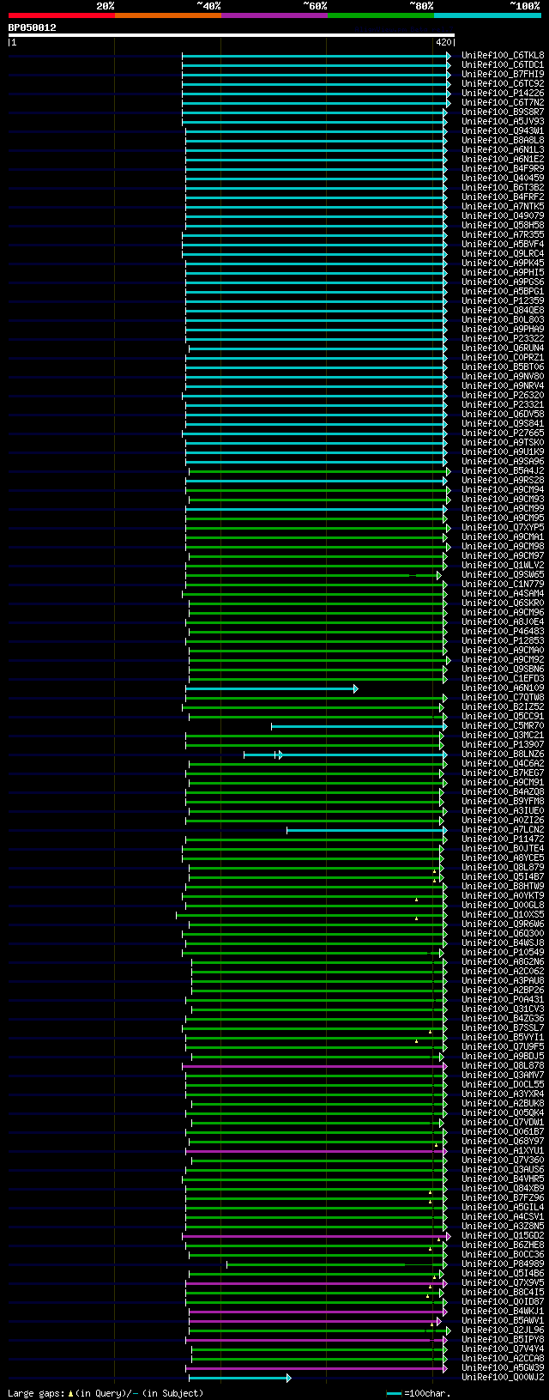Select the UniRef100_B5BT06 label
Screen dimensions: 549x1400
pos(503,367)
